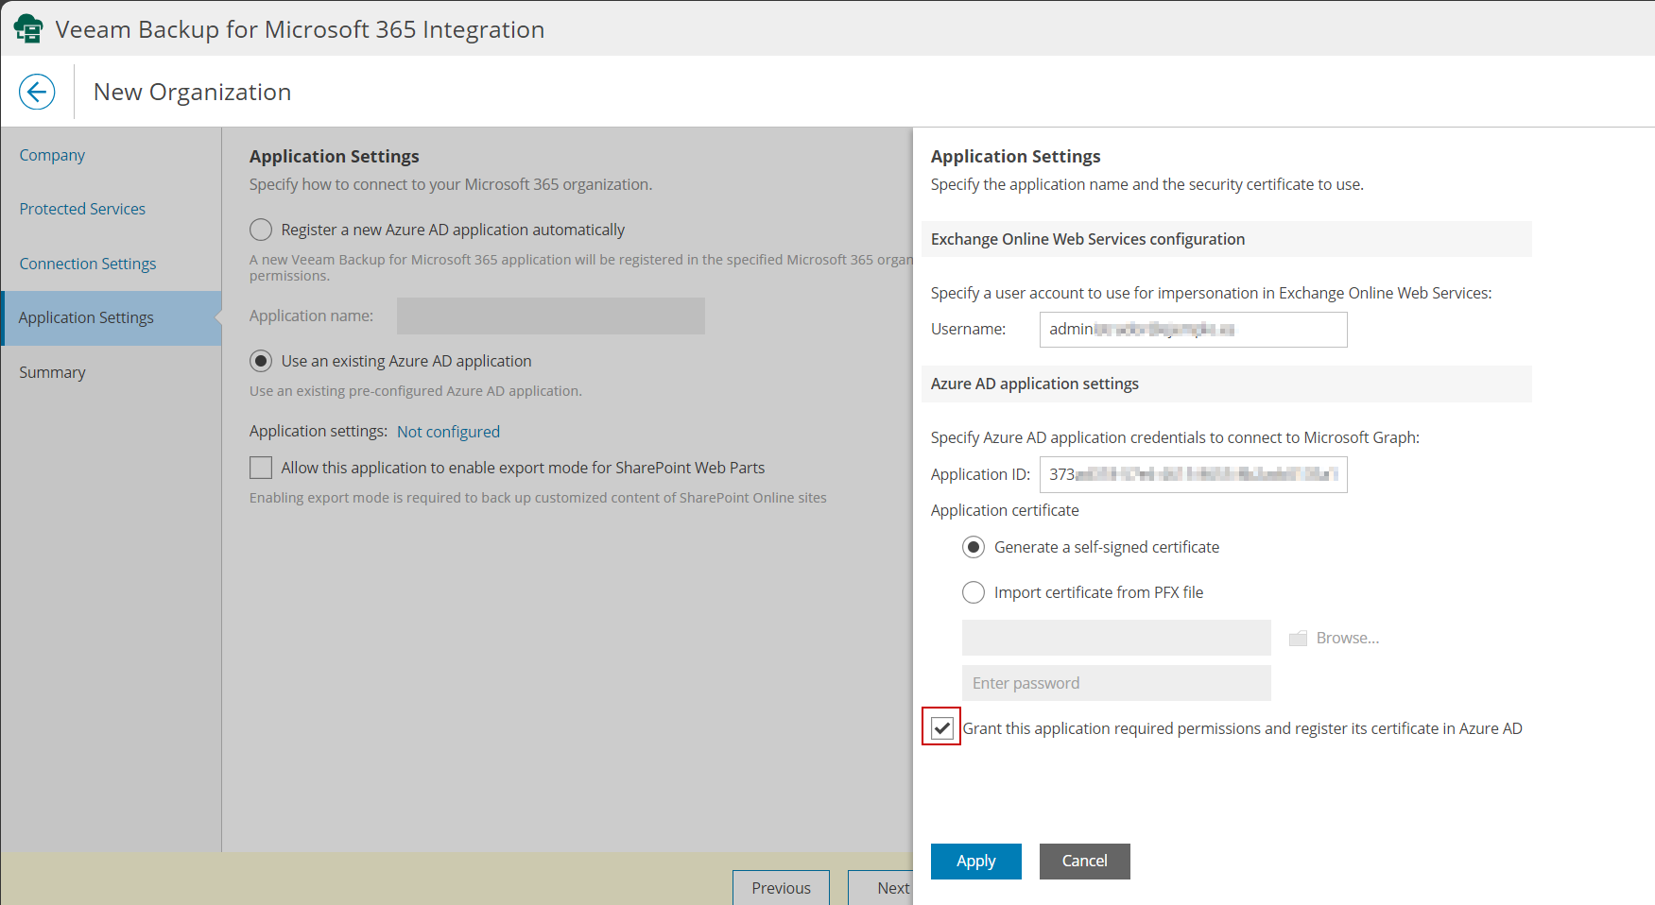The width and height of the screenshot is (1655, 905).
Task: Select Generate a self-signed certificate option
Action: (x=974, y=547)
